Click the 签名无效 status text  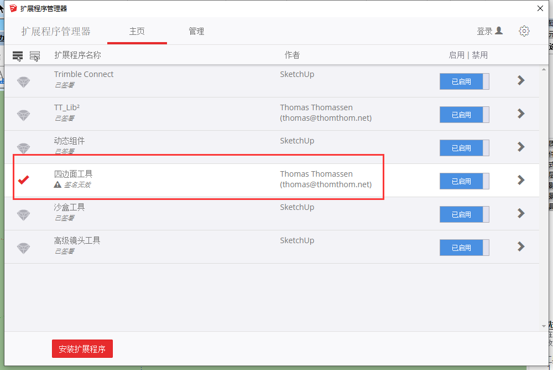click(x=77, y=184)
